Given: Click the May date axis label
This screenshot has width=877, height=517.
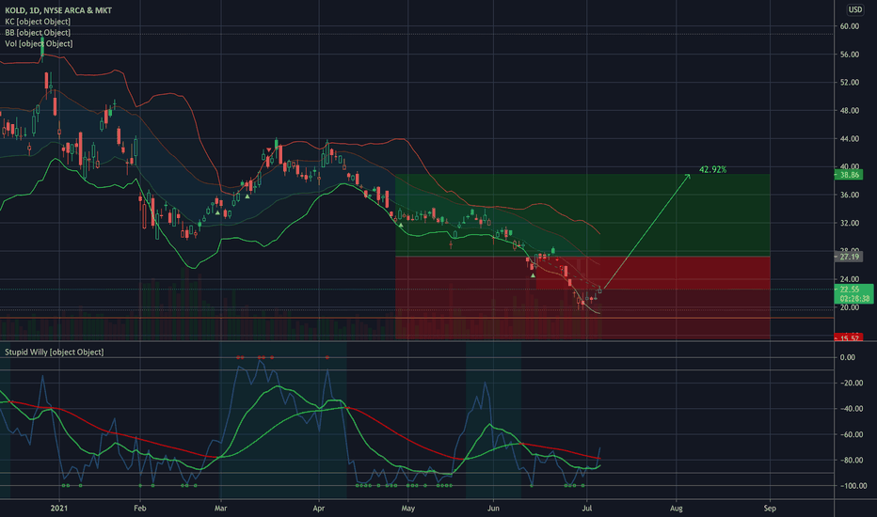Looking at the screenshot, I should point(407,508).
